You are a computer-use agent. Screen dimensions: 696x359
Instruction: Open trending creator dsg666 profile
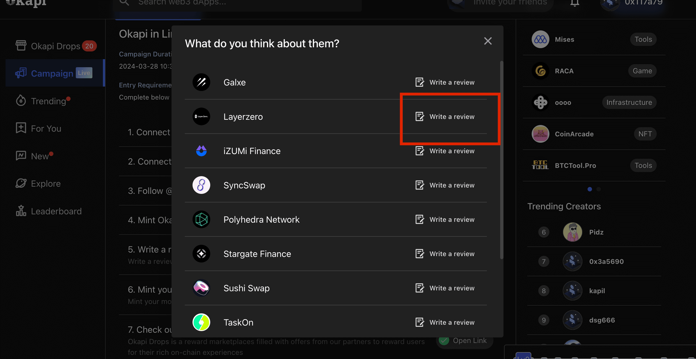(594, 320)
